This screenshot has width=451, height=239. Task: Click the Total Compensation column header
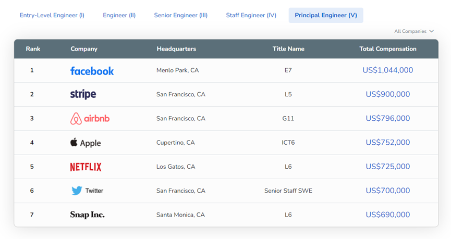point(388,49)
